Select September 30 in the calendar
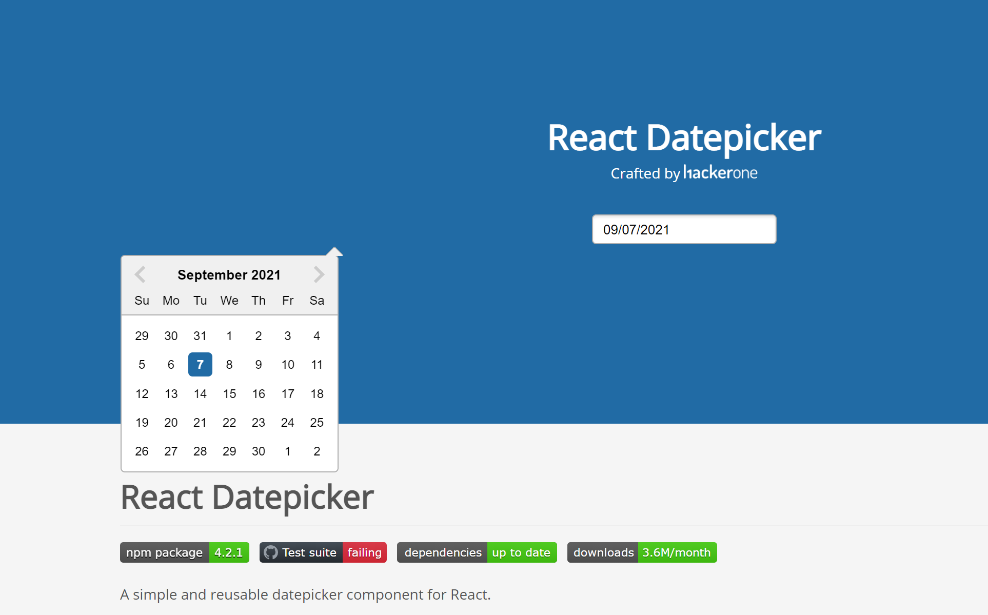The image size is (988, 615). (x=259, y=451)
